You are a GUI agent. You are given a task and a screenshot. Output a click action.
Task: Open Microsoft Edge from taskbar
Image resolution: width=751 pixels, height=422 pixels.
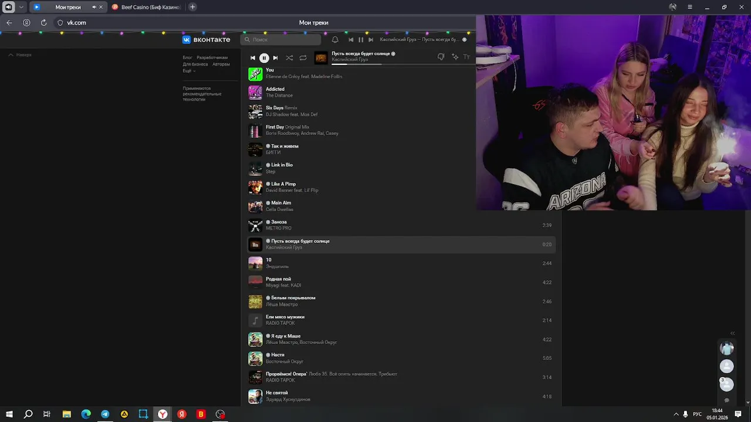[x=86, y=414]
